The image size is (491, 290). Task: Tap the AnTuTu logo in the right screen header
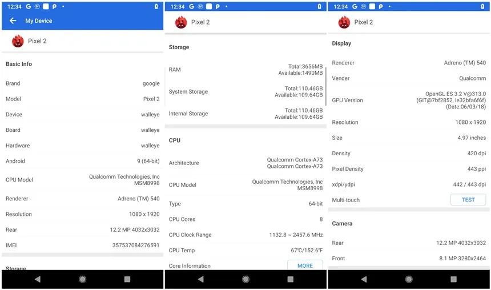click(x=344, y=22)
